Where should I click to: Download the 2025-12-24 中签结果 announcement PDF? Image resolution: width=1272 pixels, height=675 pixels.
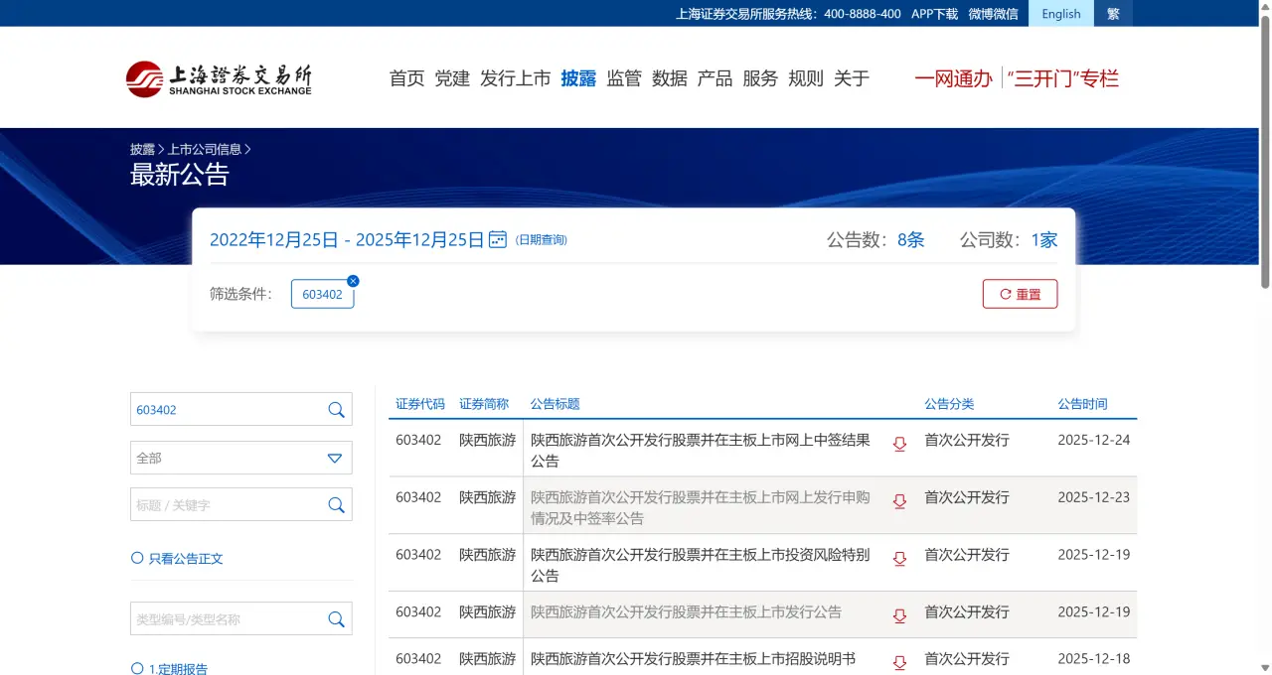(x=899, y=444)
